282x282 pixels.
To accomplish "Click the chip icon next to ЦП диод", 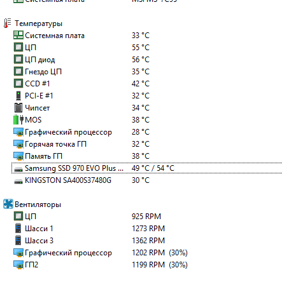I will click(x=18, y=59).
